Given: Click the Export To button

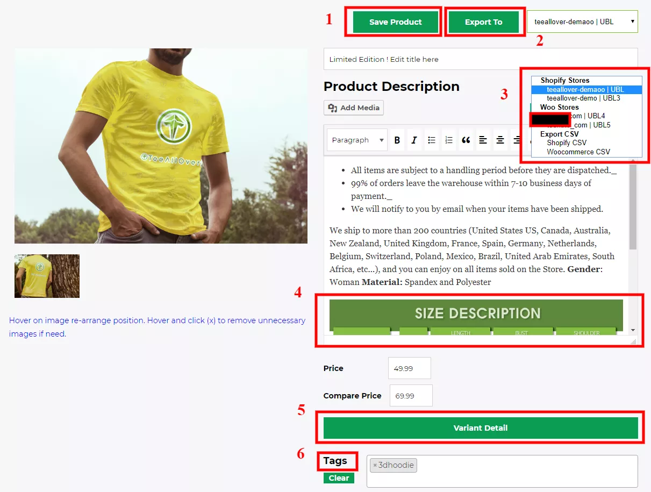Looking at the screenshot, I should click(484, 22).
